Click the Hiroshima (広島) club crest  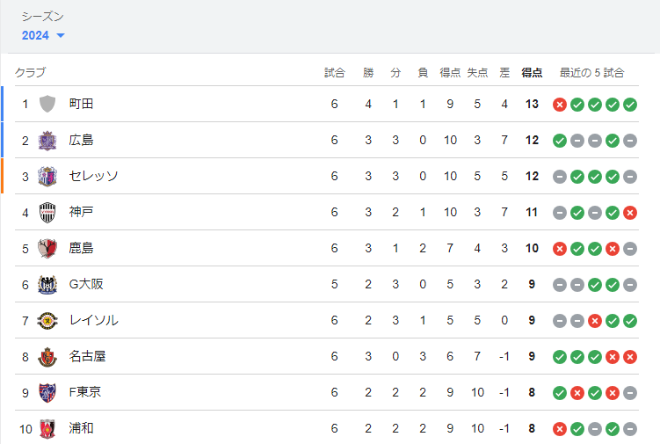click(x=47, y=140)
